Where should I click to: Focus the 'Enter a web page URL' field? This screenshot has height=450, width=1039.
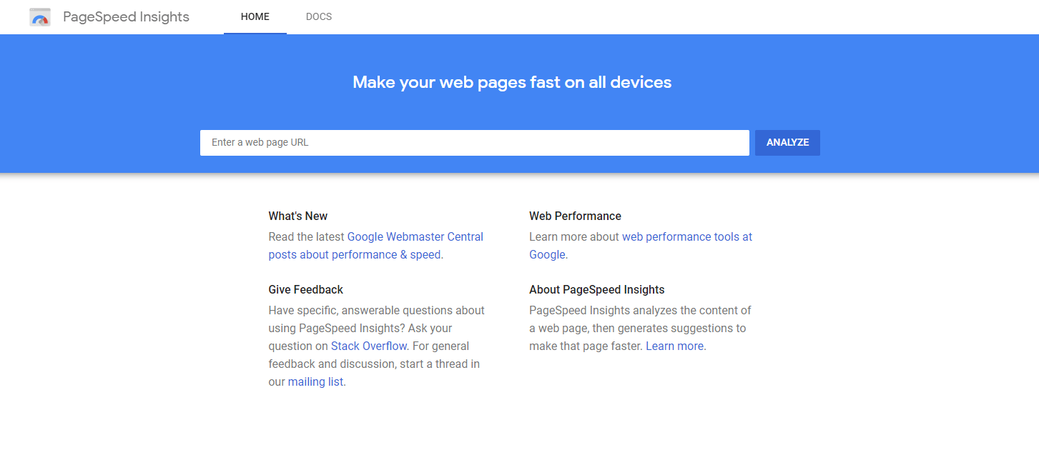click(x=475, y=143)
